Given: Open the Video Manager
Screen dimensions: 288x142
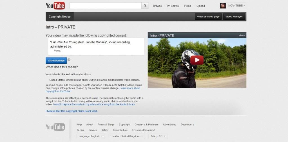Looking at the screenshot, I should (x=234, y=17).
